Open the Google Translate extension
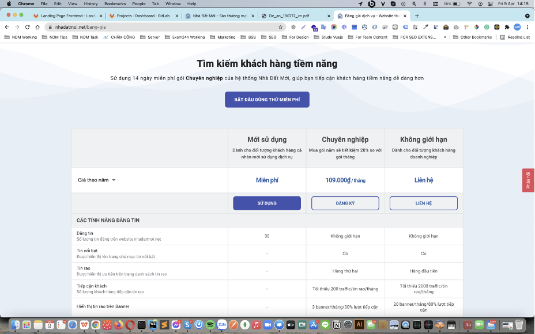This screenshot has height=334, width=535. pyautogui.click(x=323, y=27)
